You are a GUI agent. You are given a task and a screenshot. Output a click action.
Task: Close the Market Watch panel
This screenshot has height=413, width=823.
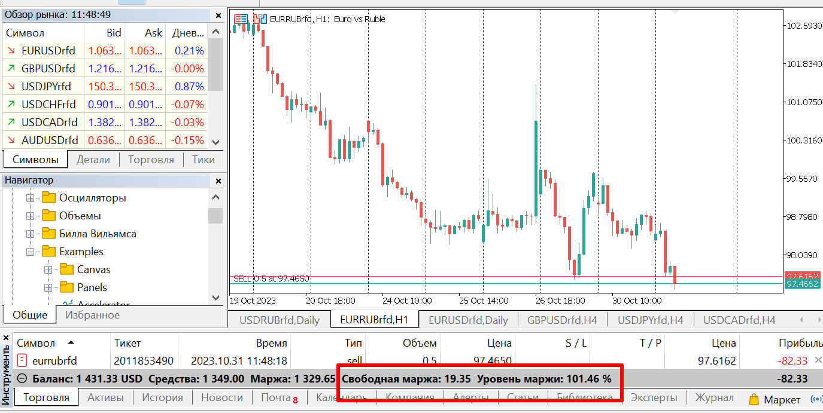click(x=218, y=13)
